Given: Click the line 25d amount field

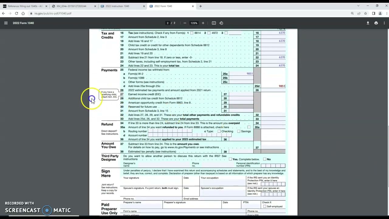Looking at the screenshot, I should click(273, 86).
